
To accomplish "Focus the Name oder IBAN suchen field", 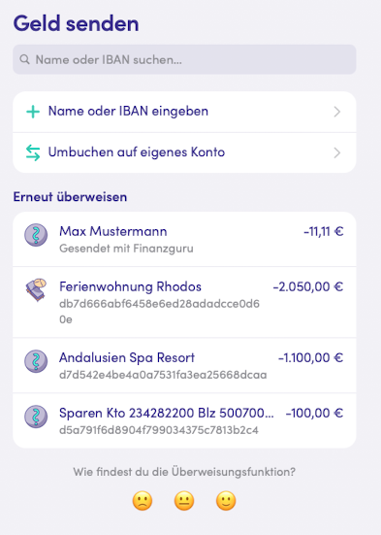I will tap(184, 59).
